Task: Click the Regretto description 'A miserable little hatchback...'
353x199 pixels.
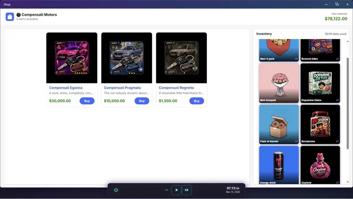Action: [181, 93]
